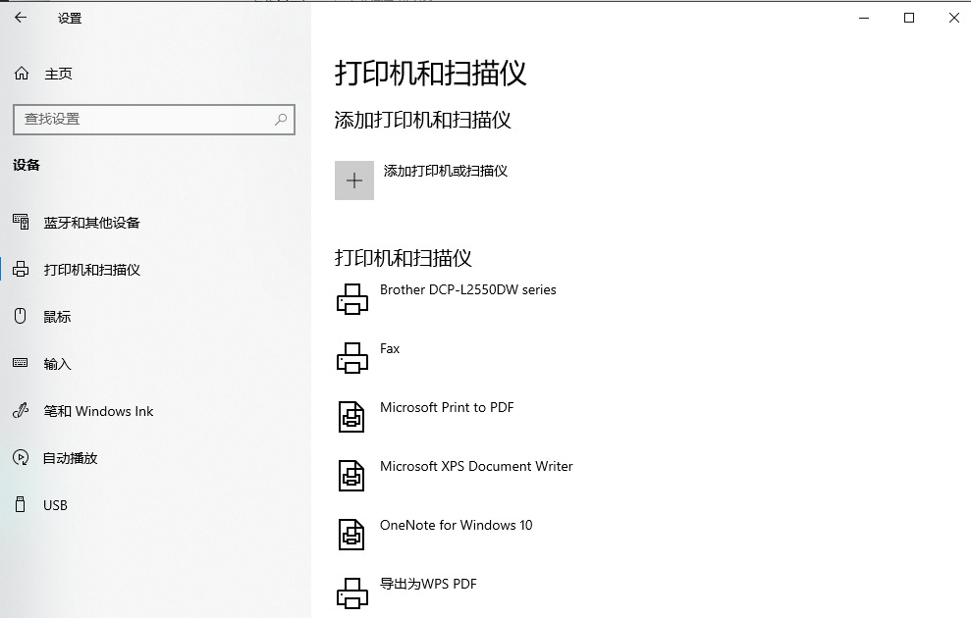This screenshot has width=971, height=618.
Task: Select the printer icon for 打印机和扫描仪
Action: [x=21, y=269]
